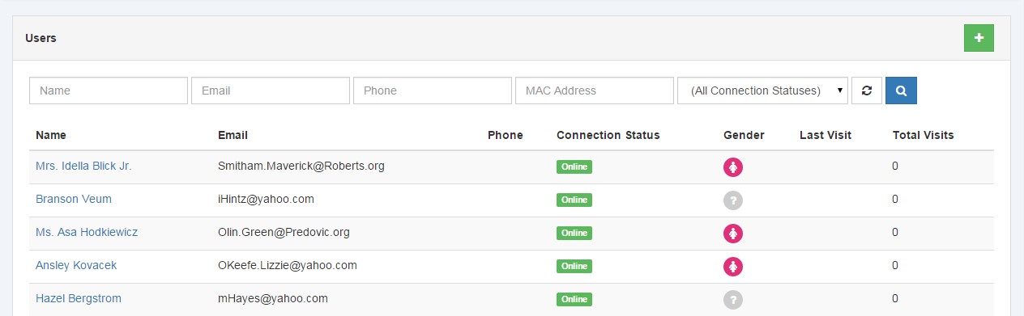The width and height of the screenshot is (1024, 316).
Task: Click female gender icon for Mrs. Idella Blick Jr.
Action: click(x=733, y=167)
